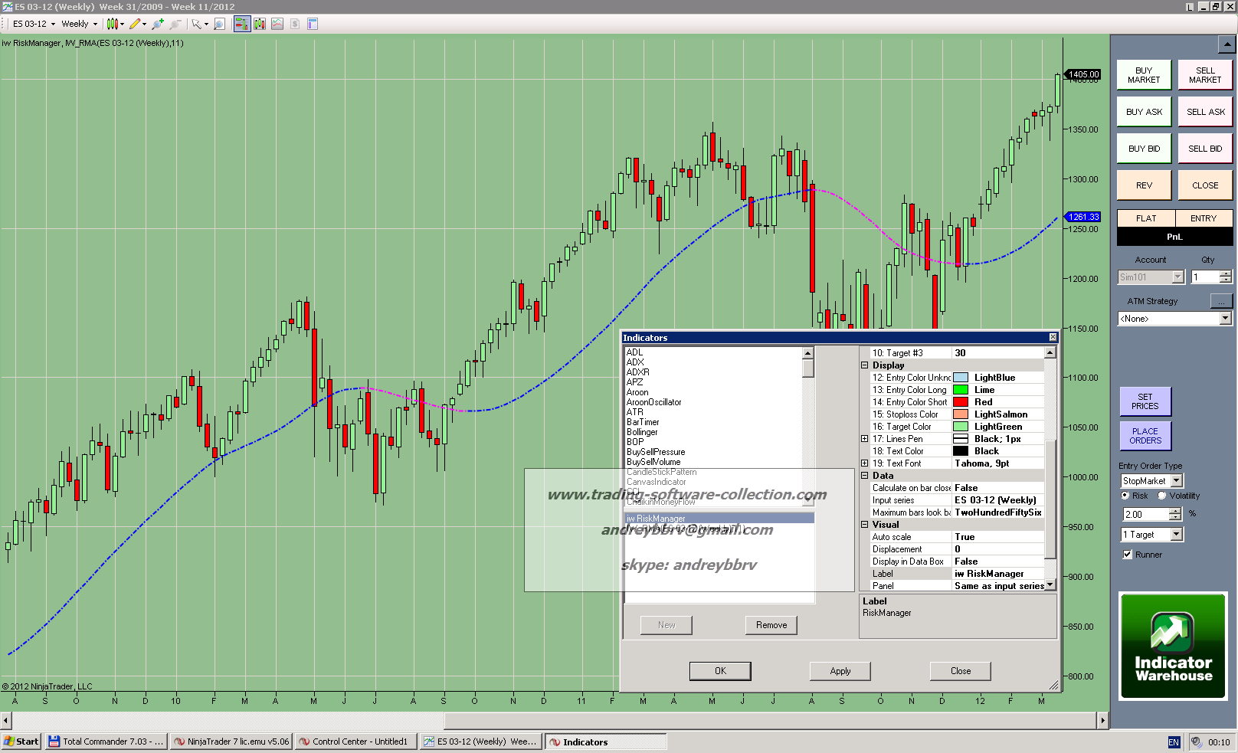Select the Risk radio button
The width and height of the screenshot is (1238, 753).
1125,496
